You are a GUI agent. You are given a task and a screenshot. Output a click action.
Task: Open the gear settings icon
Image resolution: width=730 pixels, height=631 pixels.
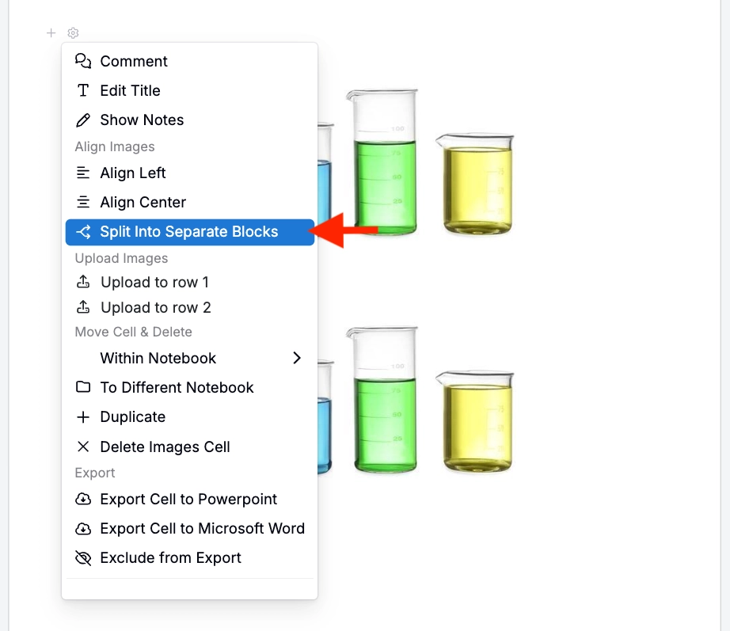pyautogui.click(x=73, y=33)
